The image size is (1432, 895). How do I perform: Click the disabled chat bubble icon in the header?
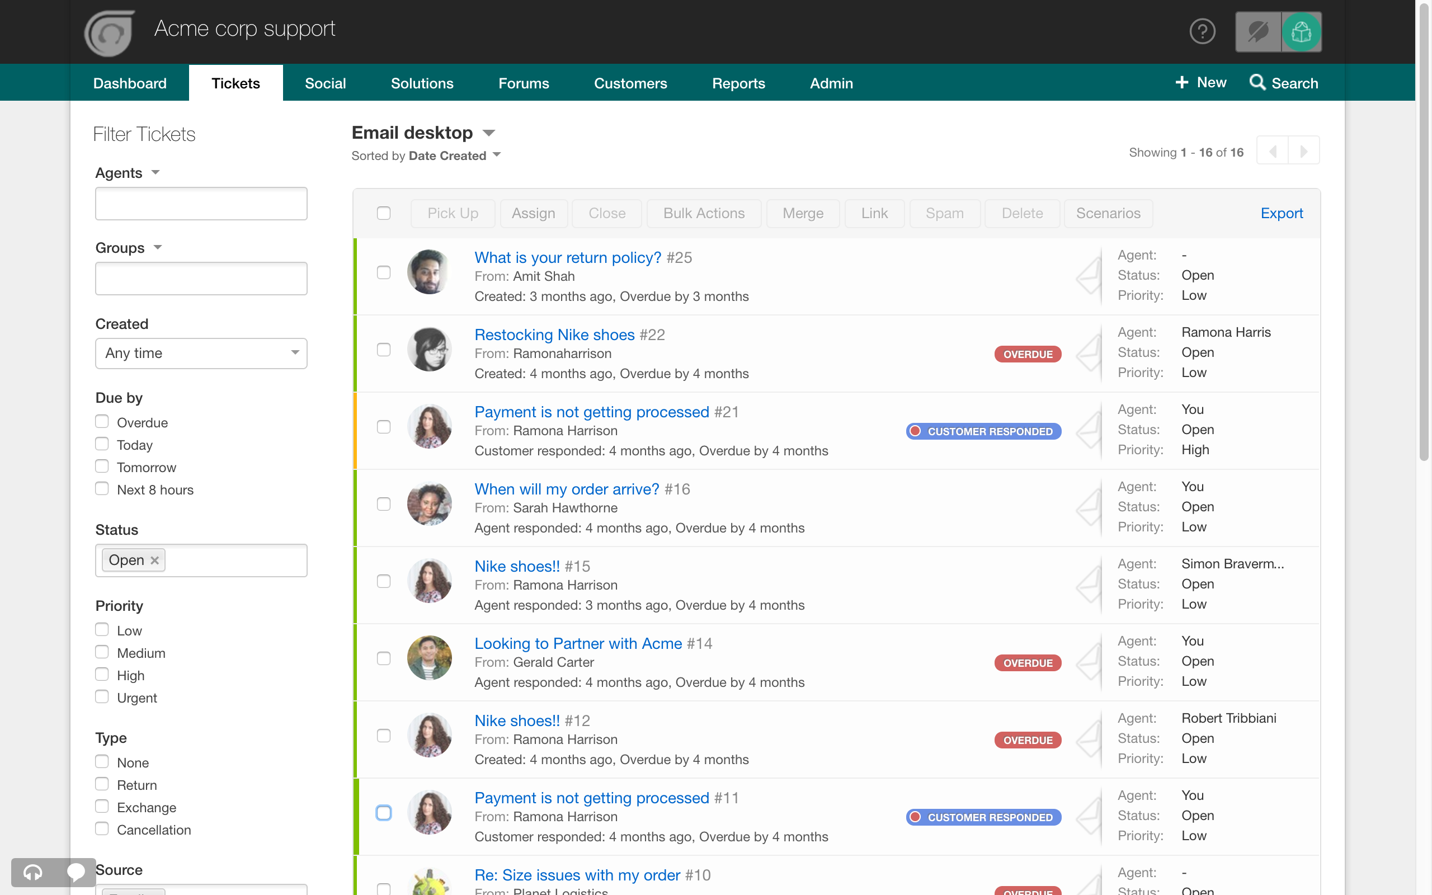[x=1257, y=31]
